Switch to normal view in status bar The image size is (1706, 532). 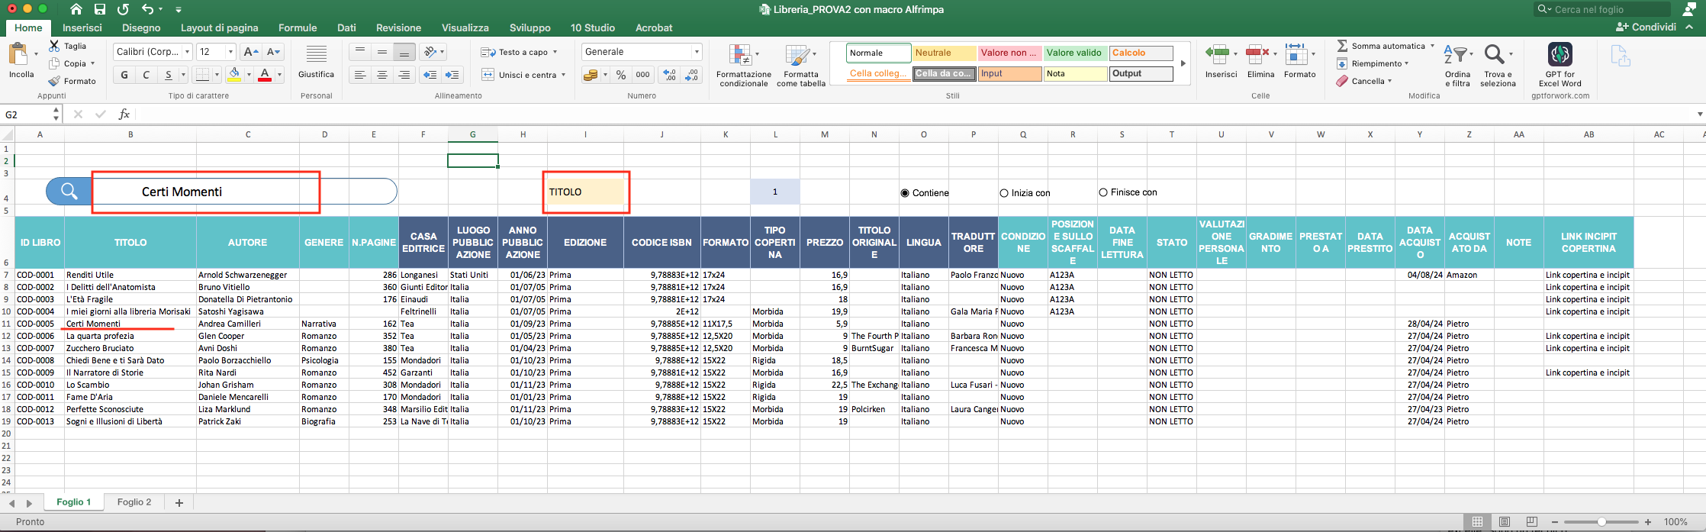click(1477, 522)
